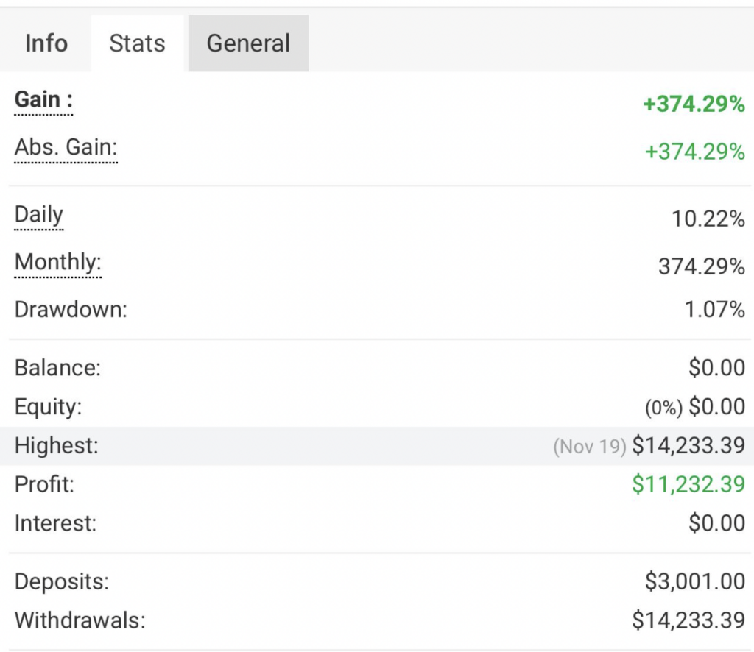The height and width of the screenshot is (652, 754).
Task: Click the green $11,232.39 profit value
Action: pos(688,483)
